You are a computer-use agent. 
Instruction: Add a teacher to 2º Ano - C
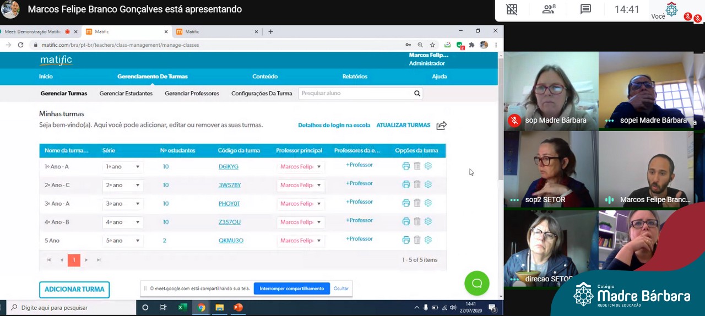click(x=359, y=183)
